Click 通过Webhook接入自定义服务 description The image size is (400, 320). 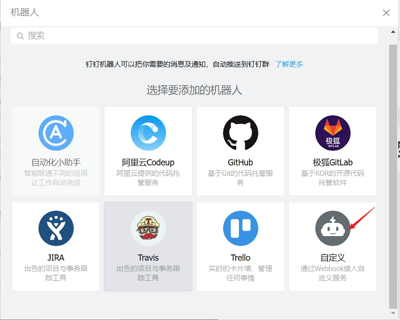[x=333, y=273]
